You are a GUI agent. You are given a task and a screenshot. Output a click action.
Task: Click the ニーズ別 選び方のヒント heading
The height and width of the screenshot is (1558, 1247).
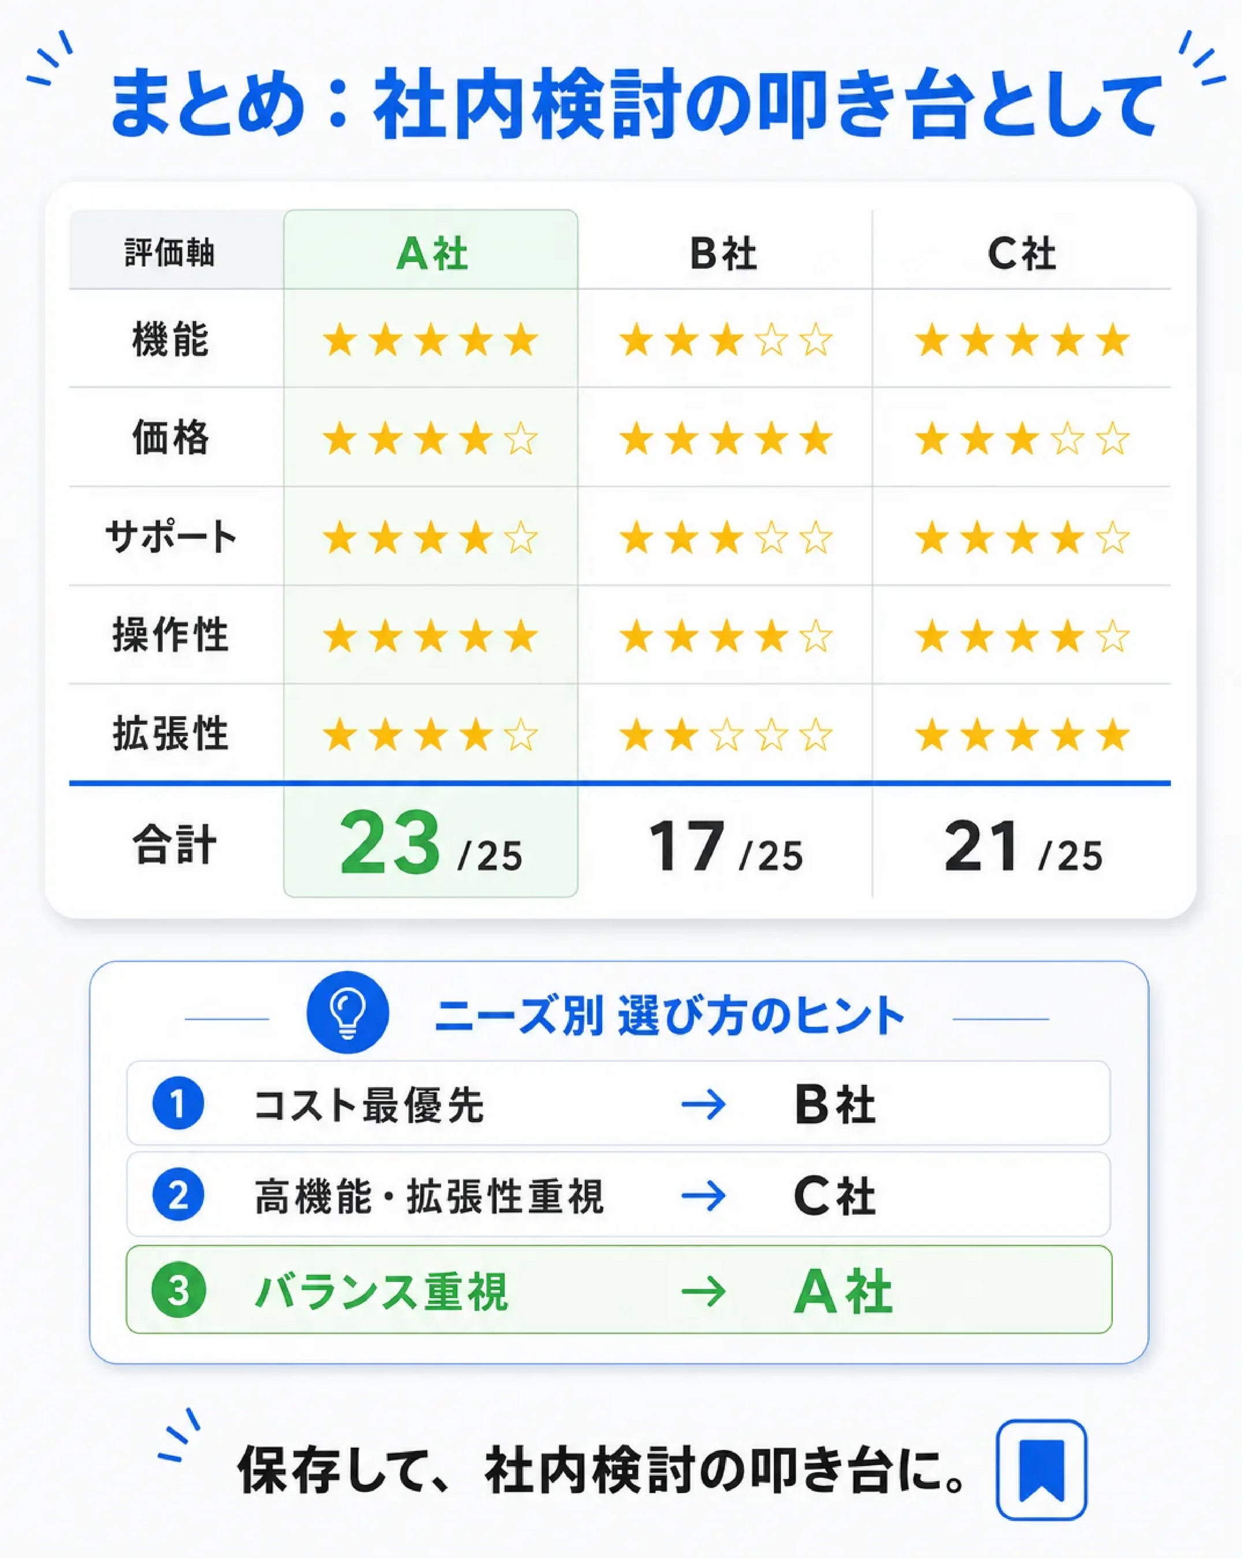click(x=670, y=1016)
